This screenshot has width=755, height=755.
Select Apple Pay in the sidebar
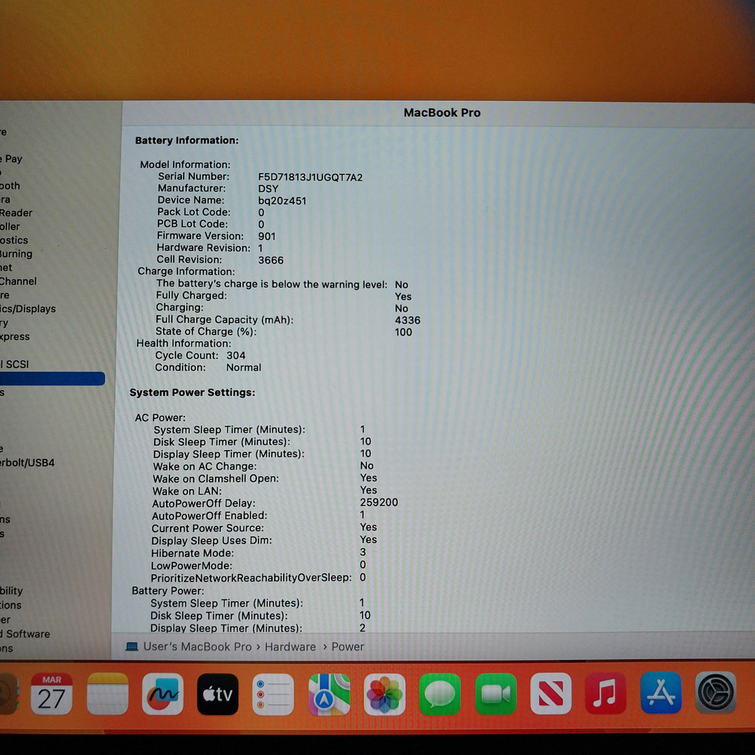pos(11,159)
